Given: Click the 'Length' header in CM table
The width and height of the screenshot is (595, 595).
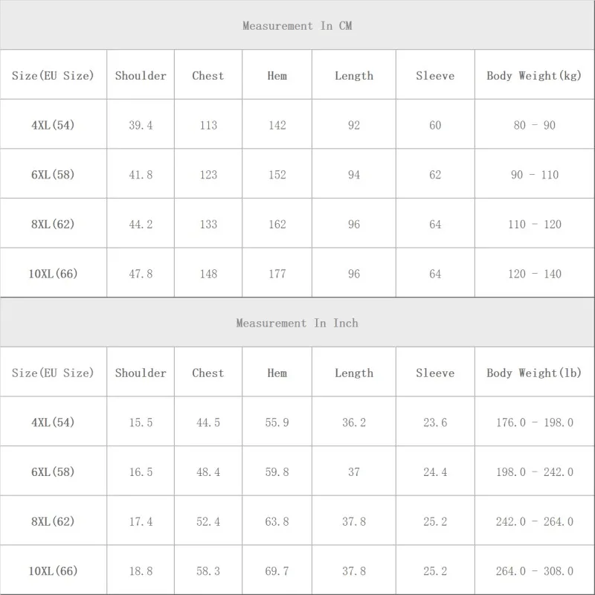Looking at the screenshot, I should [x=354, y=75].
